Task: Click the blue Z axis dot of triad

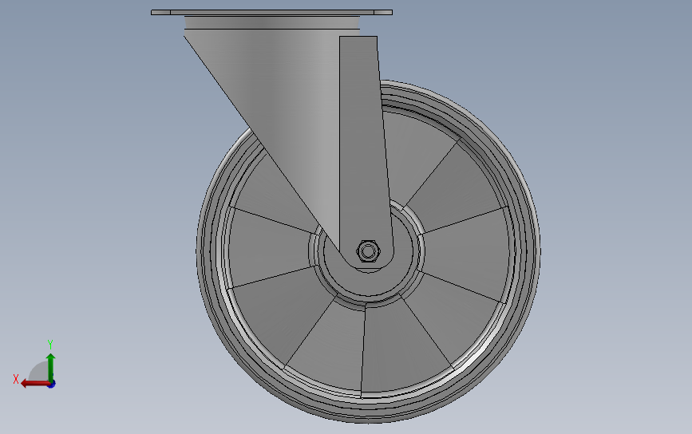Action: pyautogui.click(x=52, y=385)
